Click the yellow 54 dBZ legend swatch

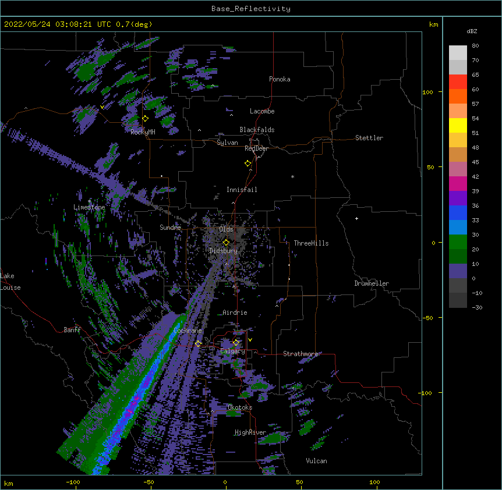click(458, 125)
